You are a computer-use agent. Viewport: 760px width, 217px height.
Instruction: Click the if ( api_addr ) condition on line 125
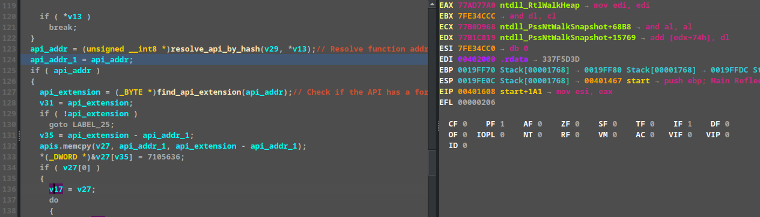tap(65, 71)
